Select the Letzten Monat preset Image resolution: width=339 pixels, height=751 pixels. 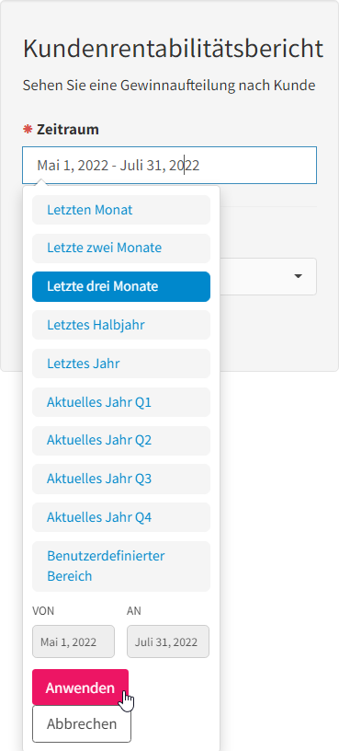pos(121,210)
